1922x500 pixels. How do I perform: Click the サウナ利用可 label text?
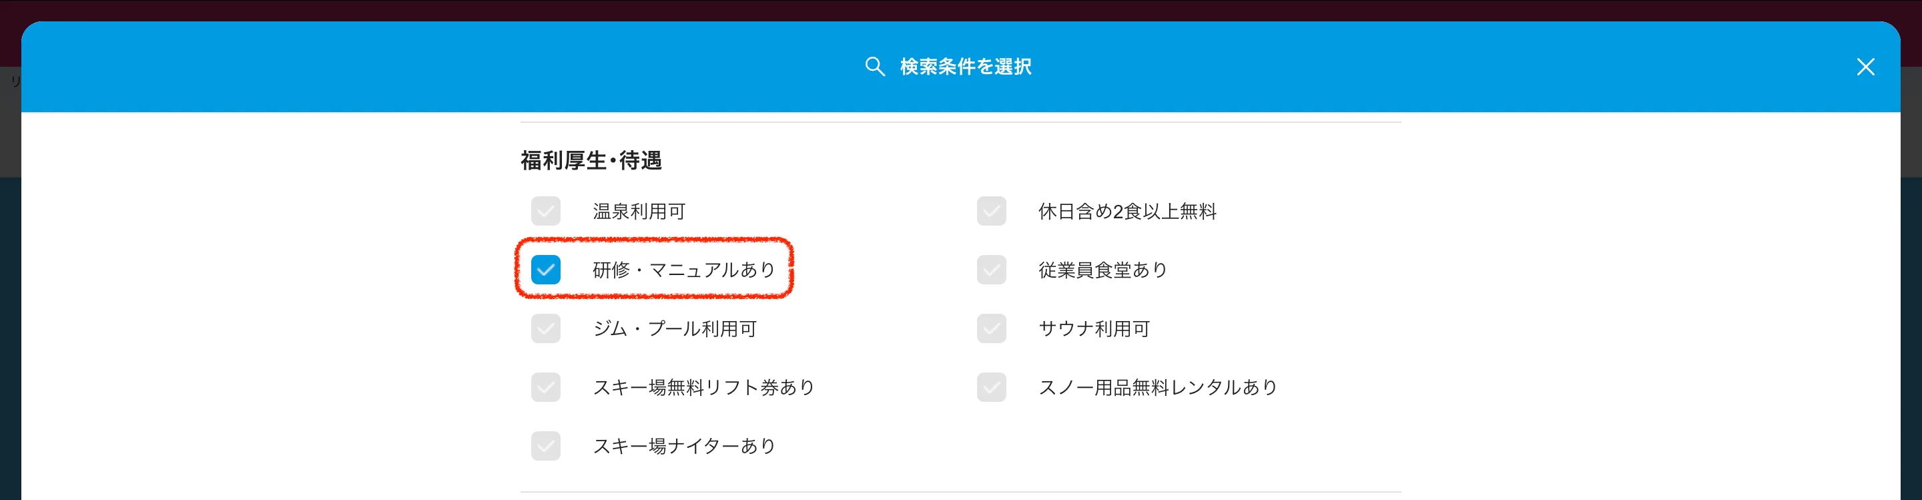[1094, 328]
